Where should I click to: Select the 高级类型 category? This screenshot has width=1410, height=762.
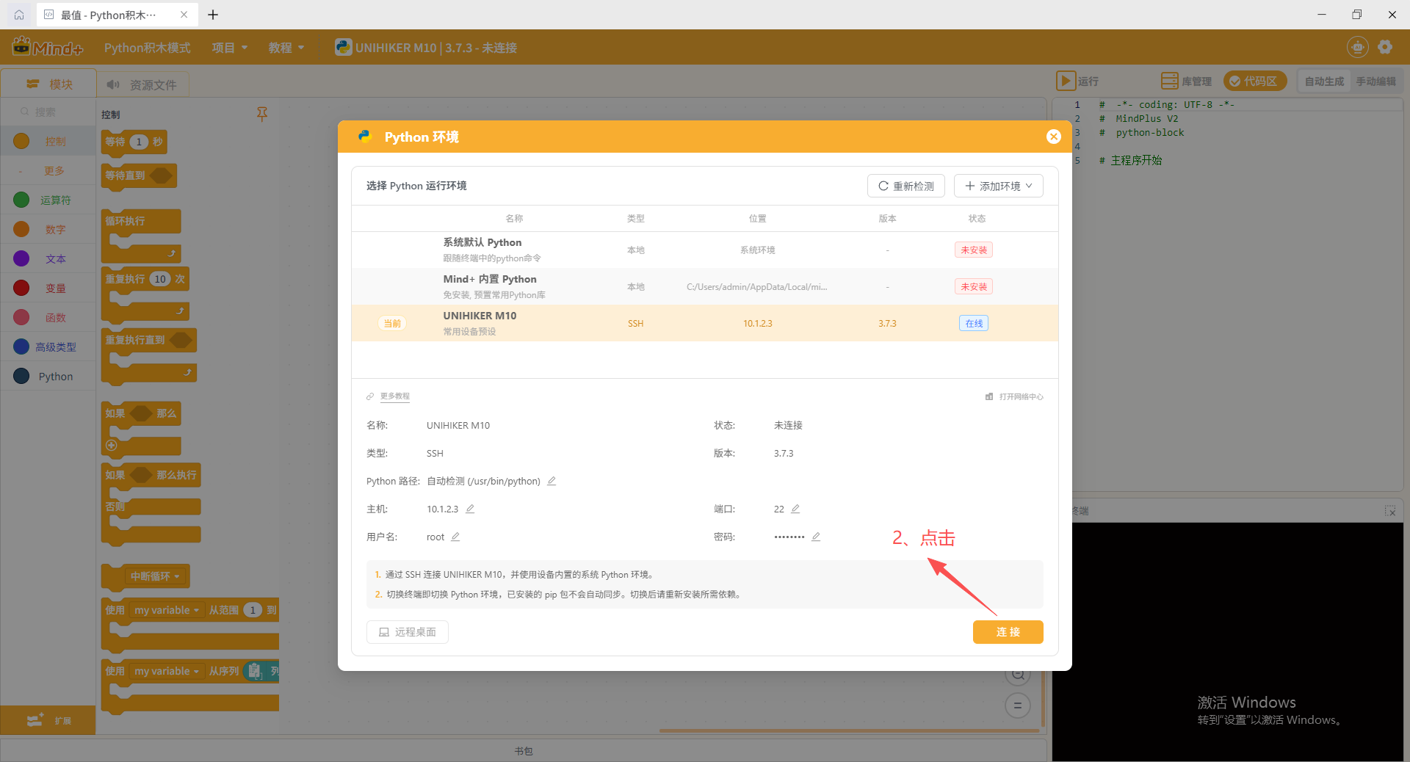pos(48,346)
